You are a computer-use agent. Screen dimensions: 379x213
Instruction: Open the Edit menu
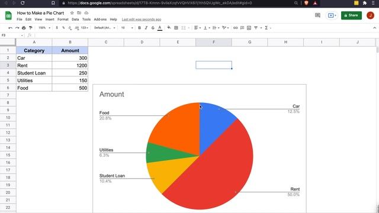(x=28, y=20)
